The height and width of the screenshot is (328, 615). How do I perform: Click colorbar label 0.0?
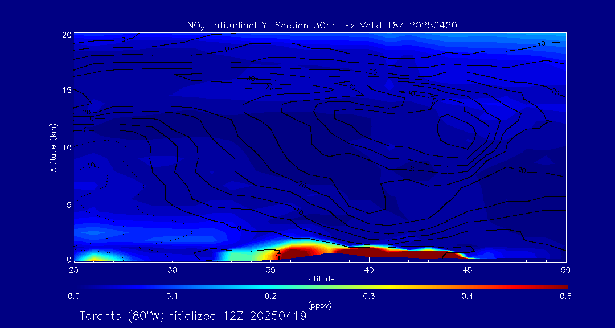click(73, 297)
